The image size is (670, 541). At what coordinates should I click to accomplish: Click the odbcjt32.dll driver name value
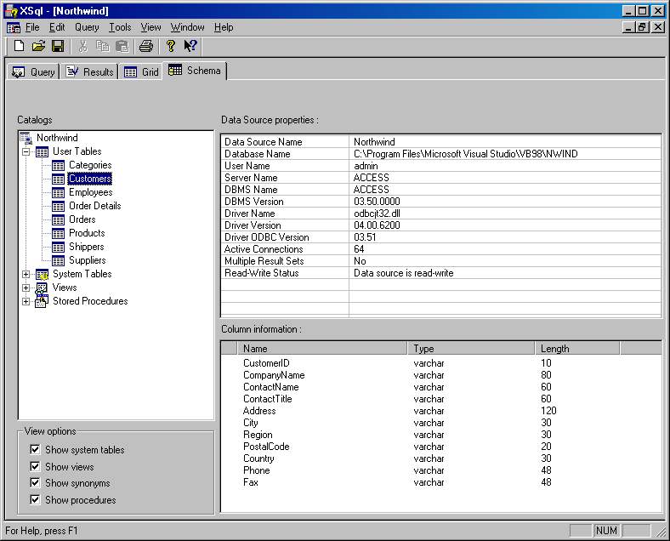click(x=377, y=214)
